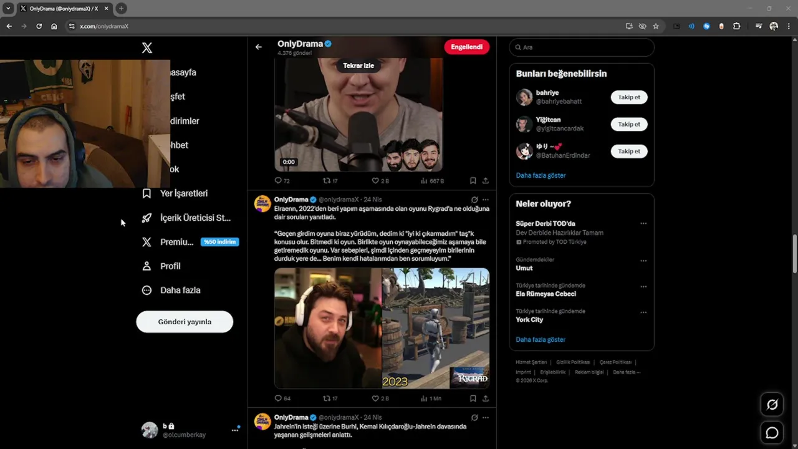The image size is (798, 449).
Task: Open Shazam extension icon
Action: click(706, 26)
